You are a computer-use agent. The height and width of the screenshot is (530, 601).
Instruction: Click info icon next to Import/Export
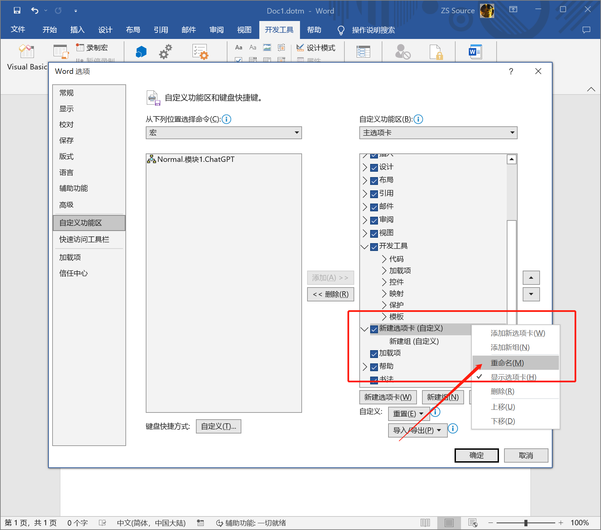coord(453,429)
